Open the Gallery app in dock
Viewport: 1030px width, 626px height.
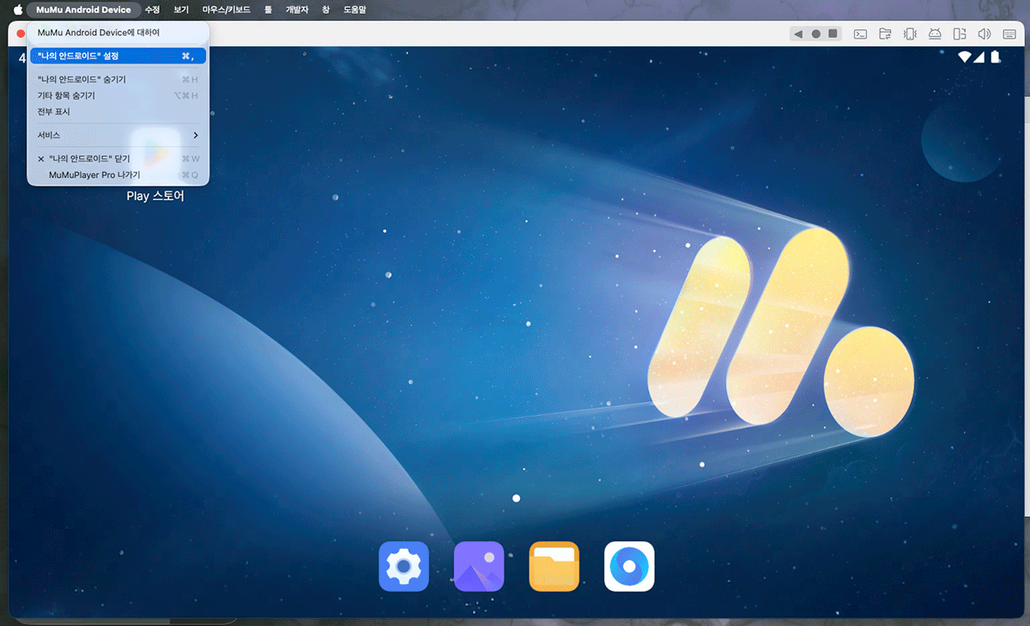pos(479,567)
